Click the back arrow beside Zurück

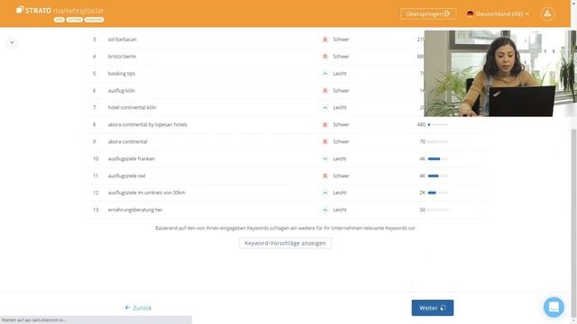pos(127,308)
